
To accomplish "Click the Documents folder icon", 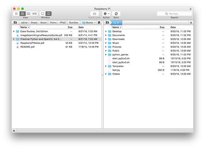I will [x=110, y=35].
